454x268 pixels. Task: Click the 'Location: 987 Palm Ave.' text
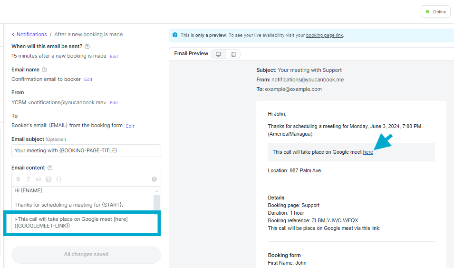pyautogui.click(x=295, y=170)
